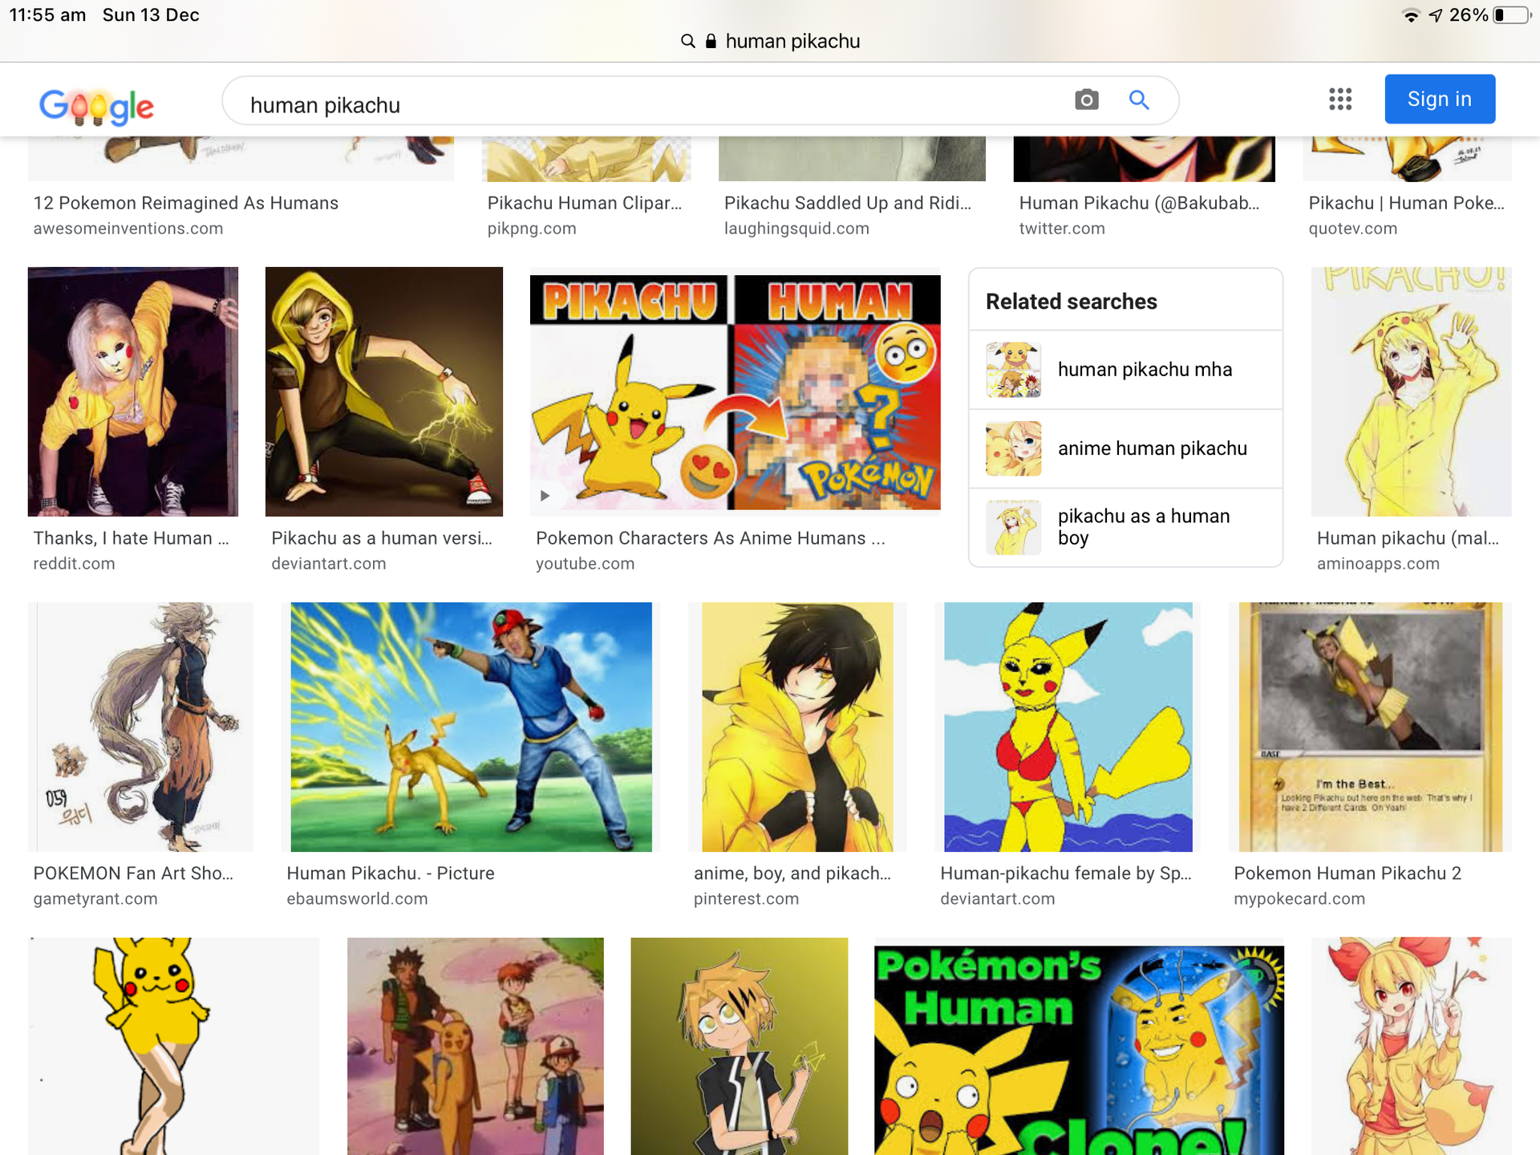Open red-bow anime Pikachu girl image
1540x1155 pixels.
click(1412, 1046)
